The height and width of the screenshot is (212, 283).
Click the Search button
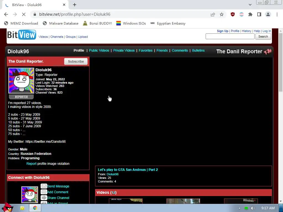coord(263,36)
